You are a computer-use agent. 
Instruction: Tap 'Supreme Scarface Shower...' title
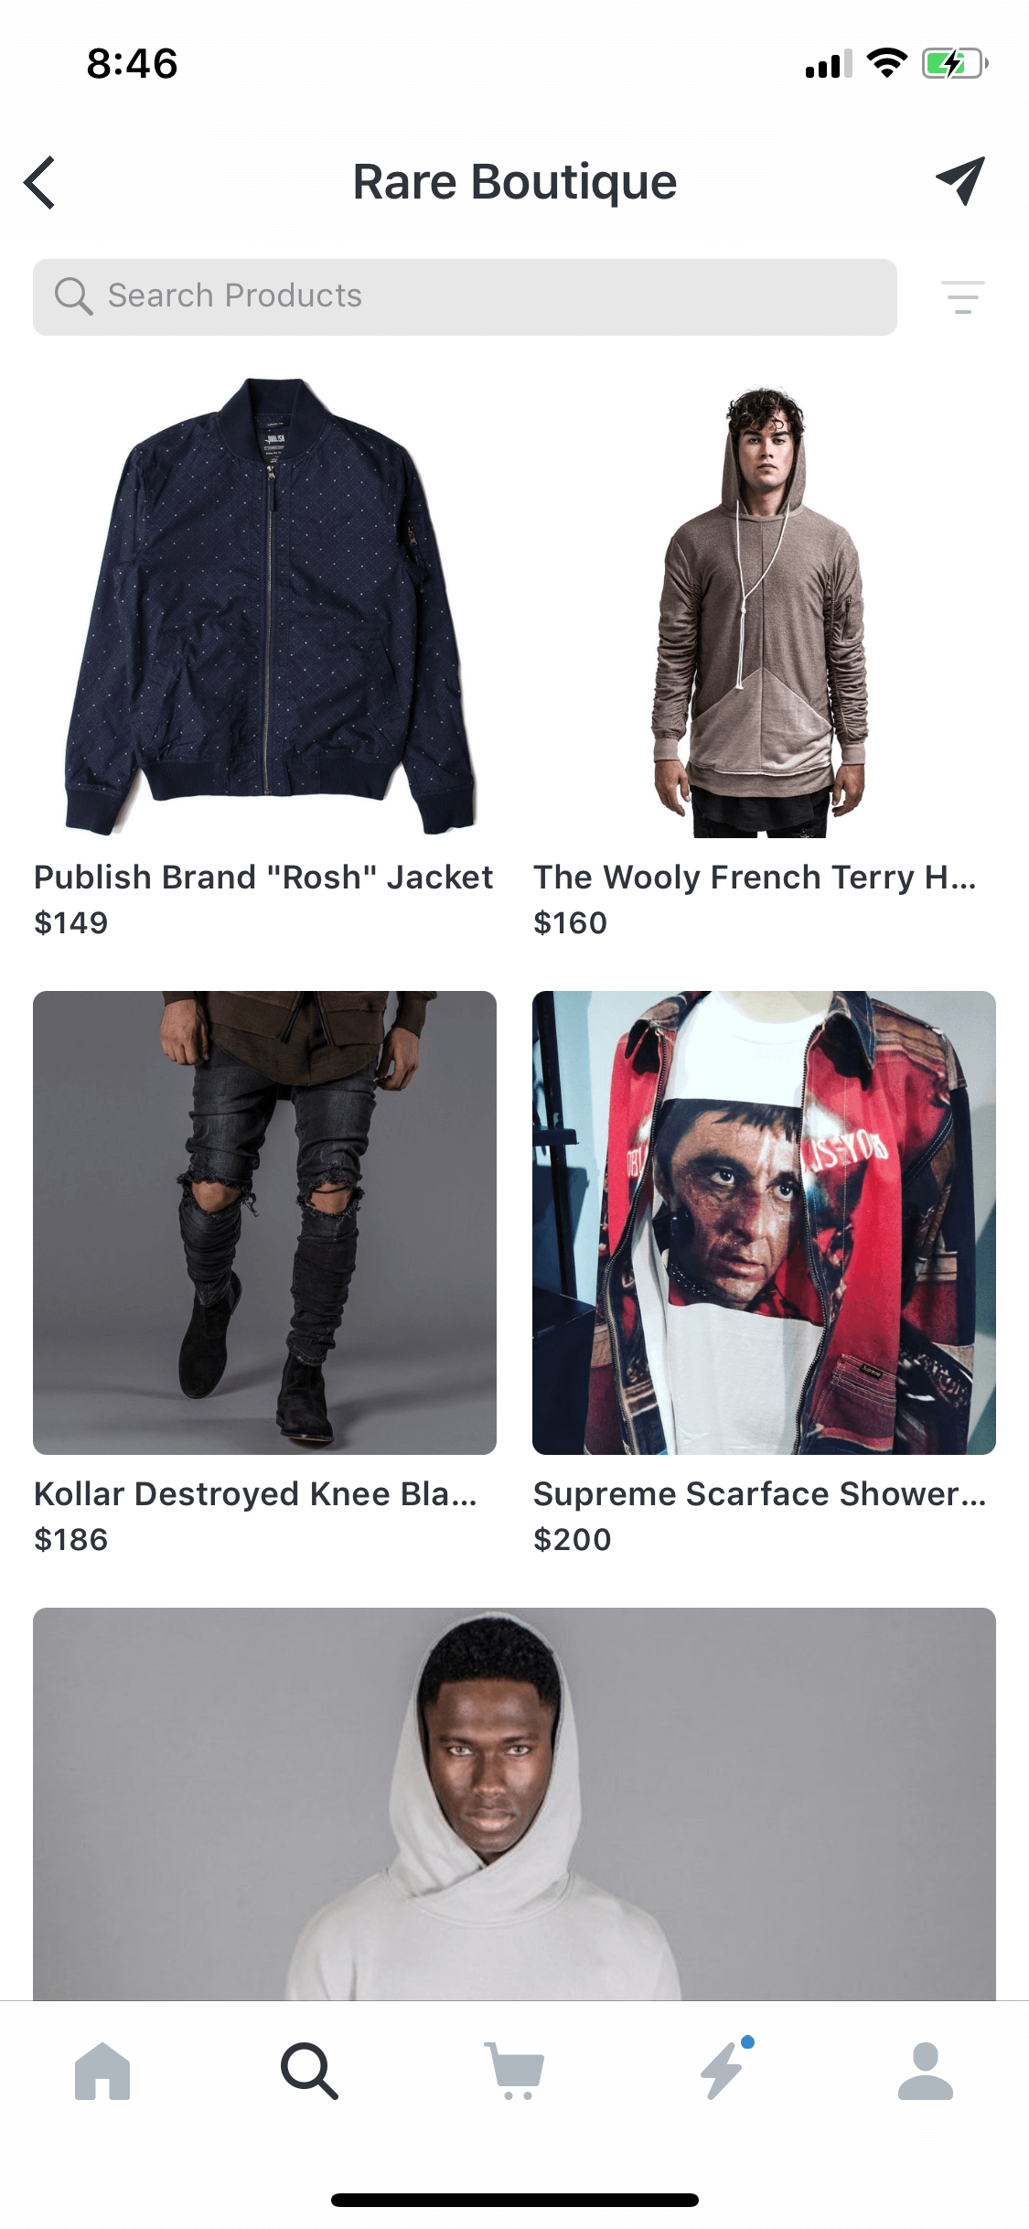pyautogui.click(x=760, y=1494)
